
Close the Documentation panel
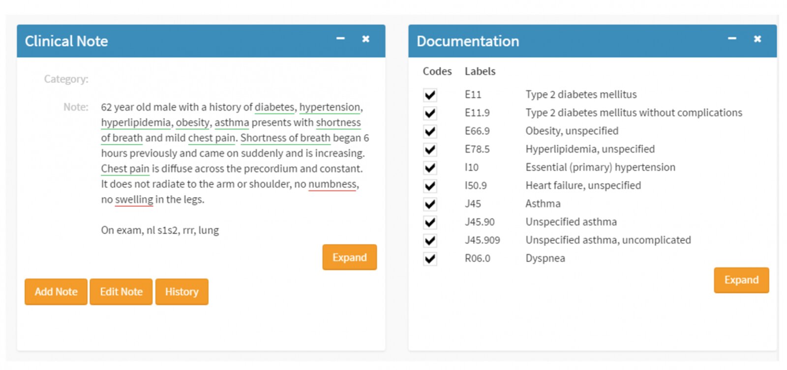pyautogui.click(x=757, y=39)
